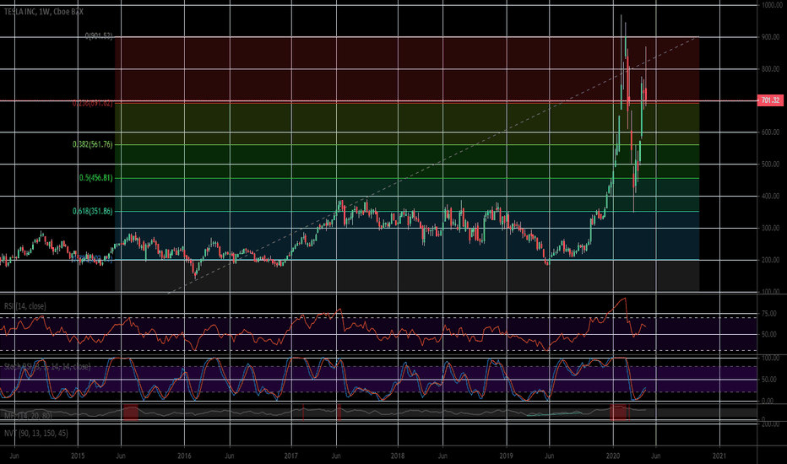This screenshot has height=464, width=787.
Task: Click the 0.236(691.62) Fibonacci level label
Action: [92, 103]
